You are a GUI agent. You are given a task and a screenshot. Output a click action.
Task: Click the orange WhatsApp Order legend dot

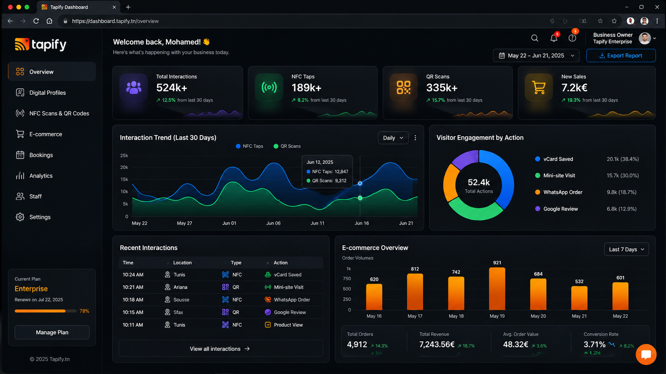tap(537, 192)
